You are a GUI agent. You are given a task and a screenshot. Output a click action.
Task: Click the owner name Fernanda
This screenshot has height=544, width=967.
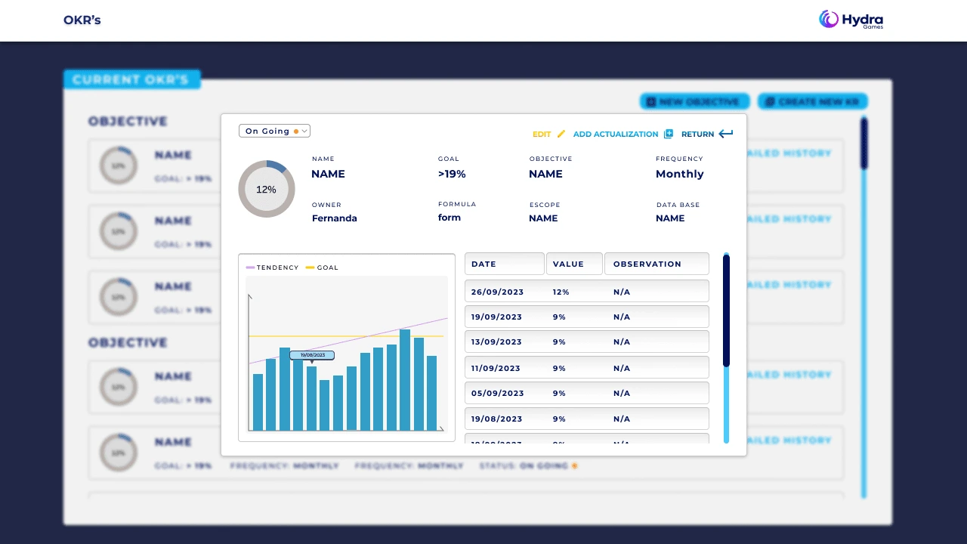pyautogui.click(x=335, y=218)
